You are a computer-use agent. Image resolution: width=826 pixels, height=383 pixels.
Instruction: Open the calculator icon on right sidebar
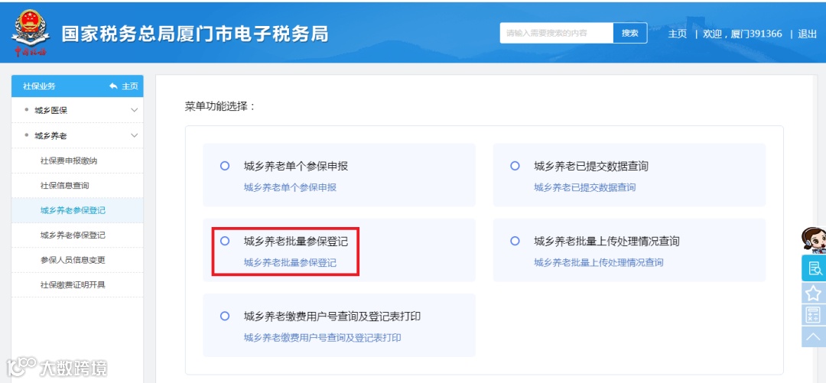pyautogui.click(x=814, y=315)
